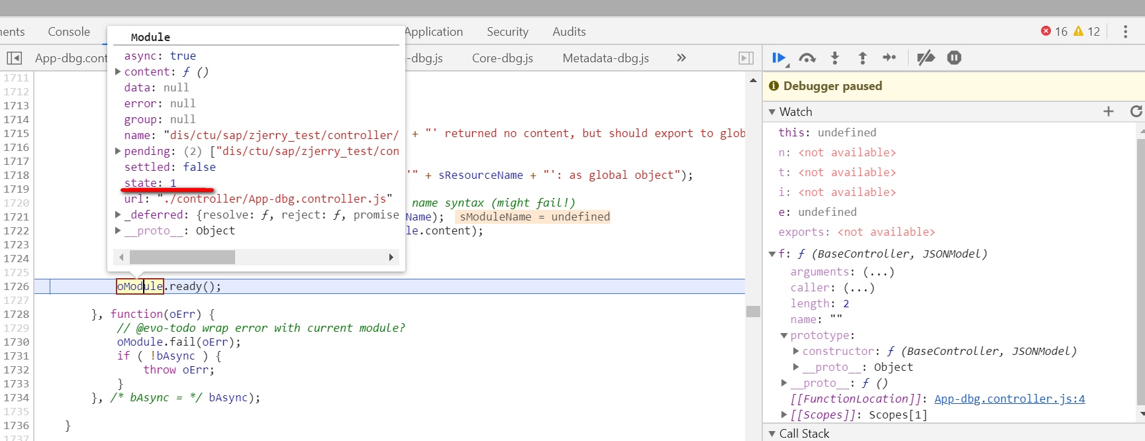Click the code editor vertical scrollbar thumb
Image resolution: width=1145 pixels, height=441 pixels.
pyautogui.click(x=753, y=312)
